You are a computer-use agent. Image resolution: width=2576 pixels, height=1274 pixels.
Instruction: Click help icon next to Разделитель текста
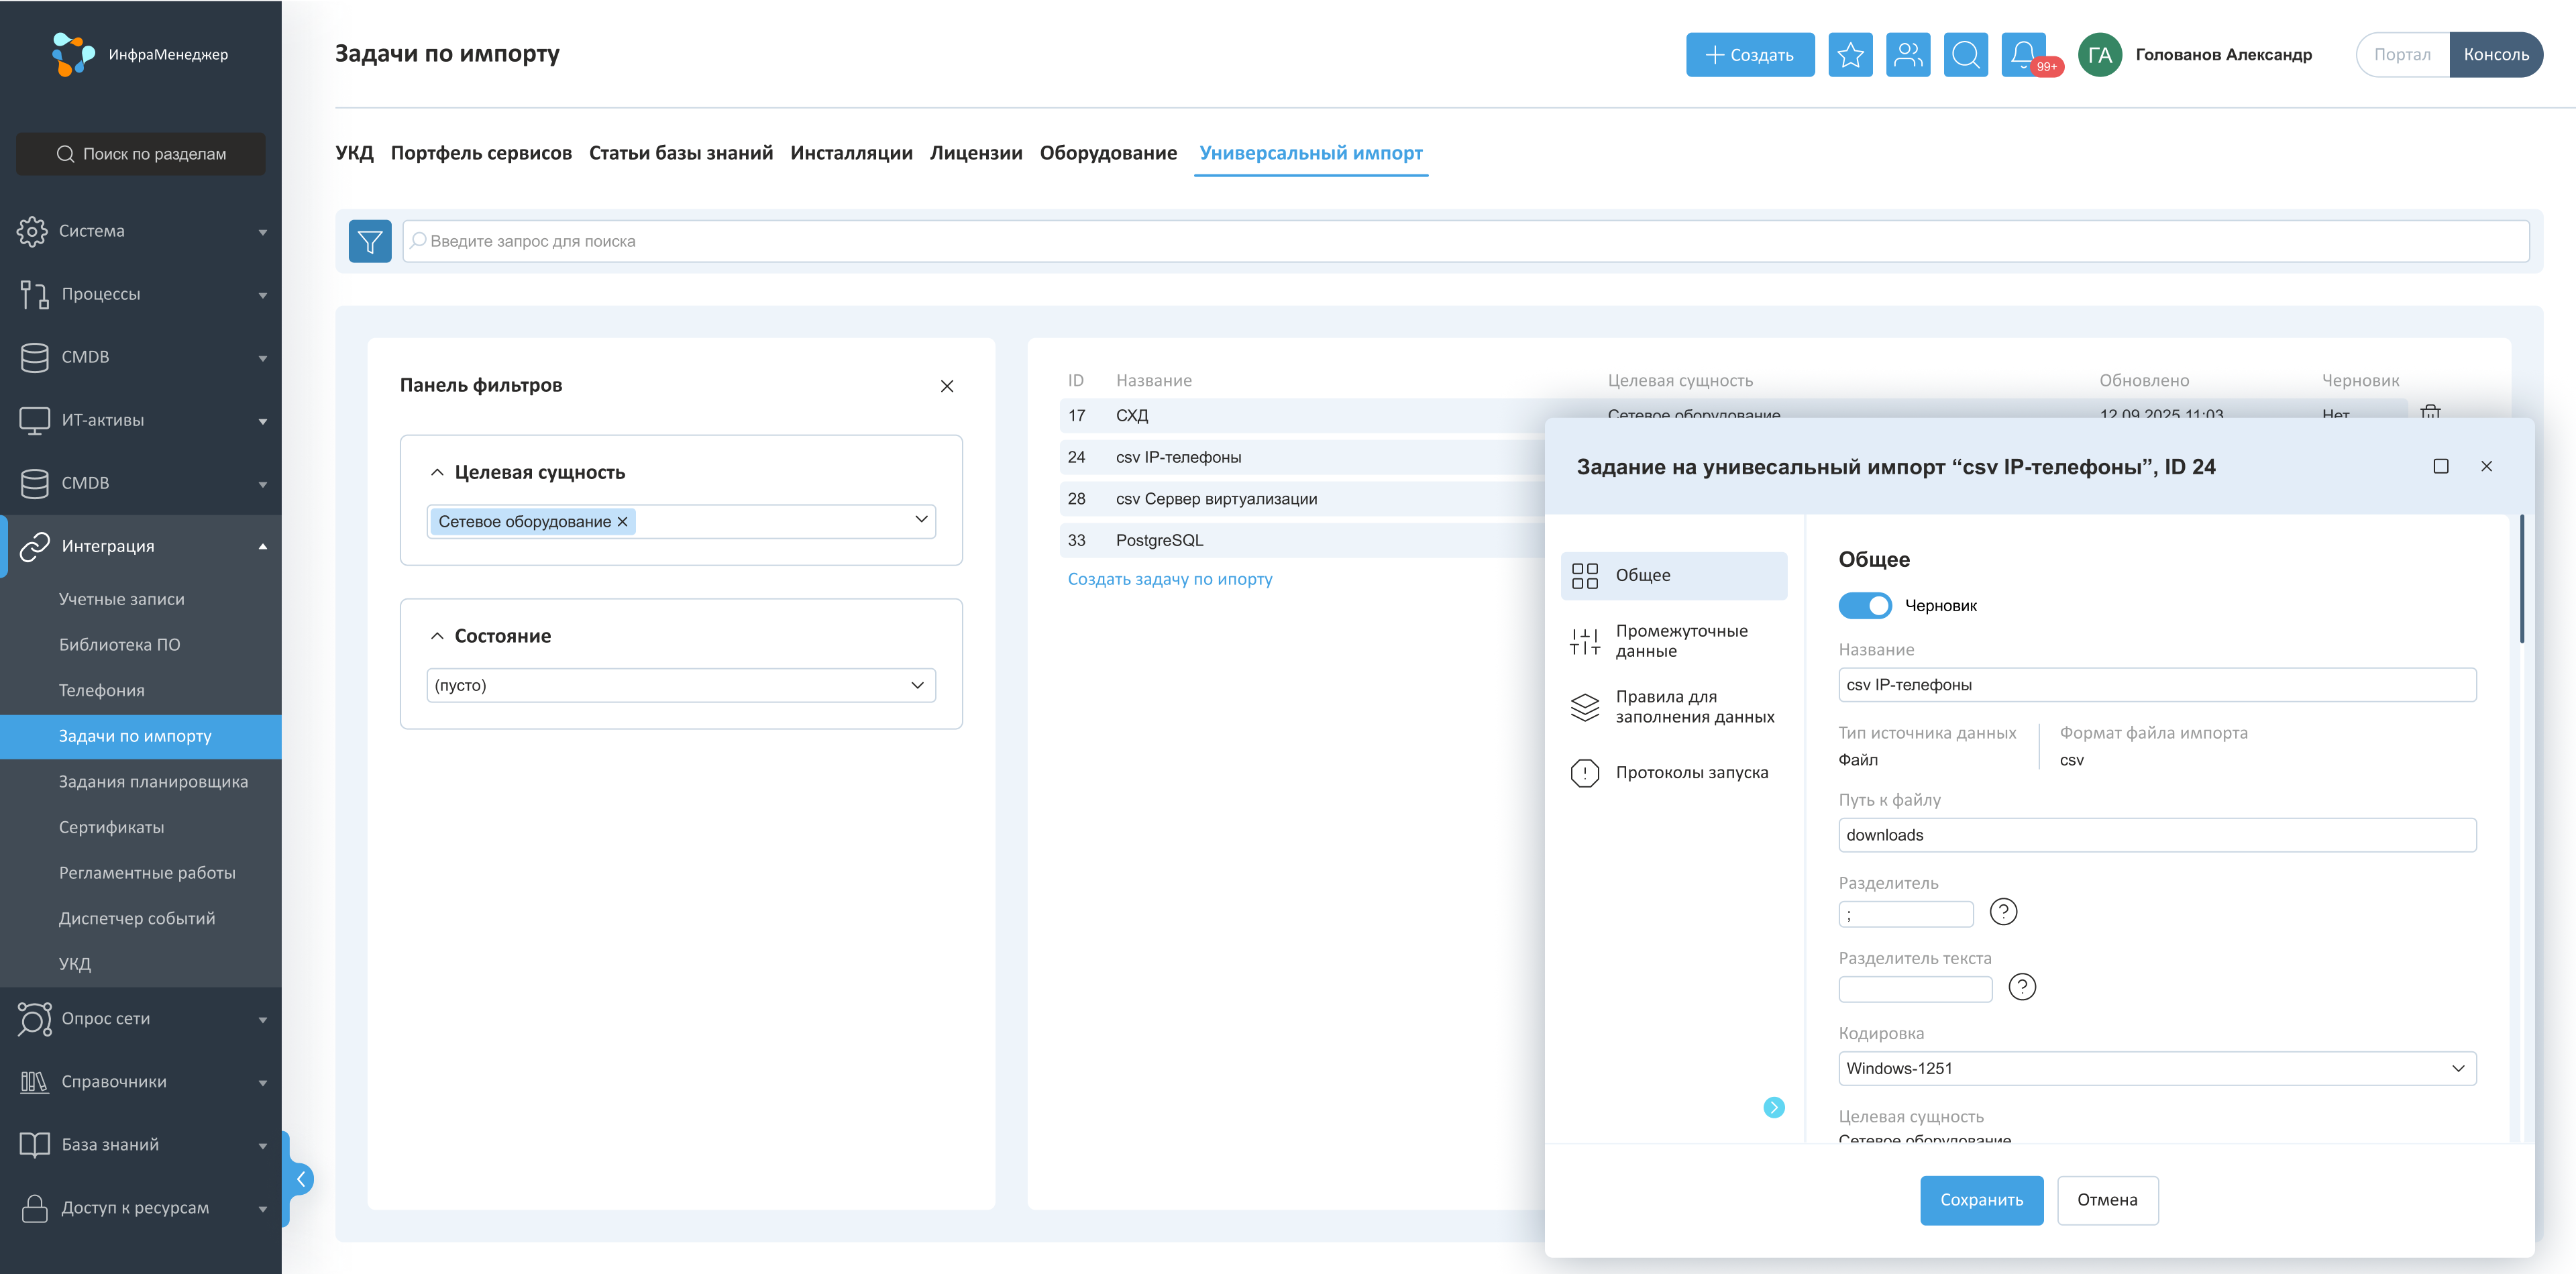[2022, 987]
